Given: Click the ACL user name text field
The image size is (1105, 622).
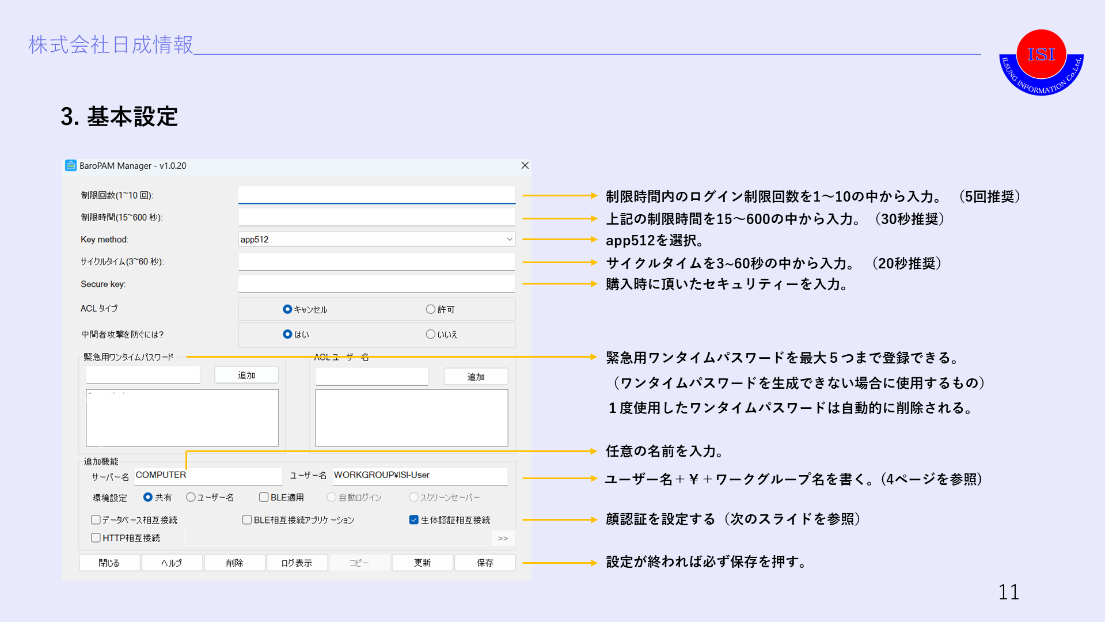Looking at the screenshot, I should (x=372, y=377).
